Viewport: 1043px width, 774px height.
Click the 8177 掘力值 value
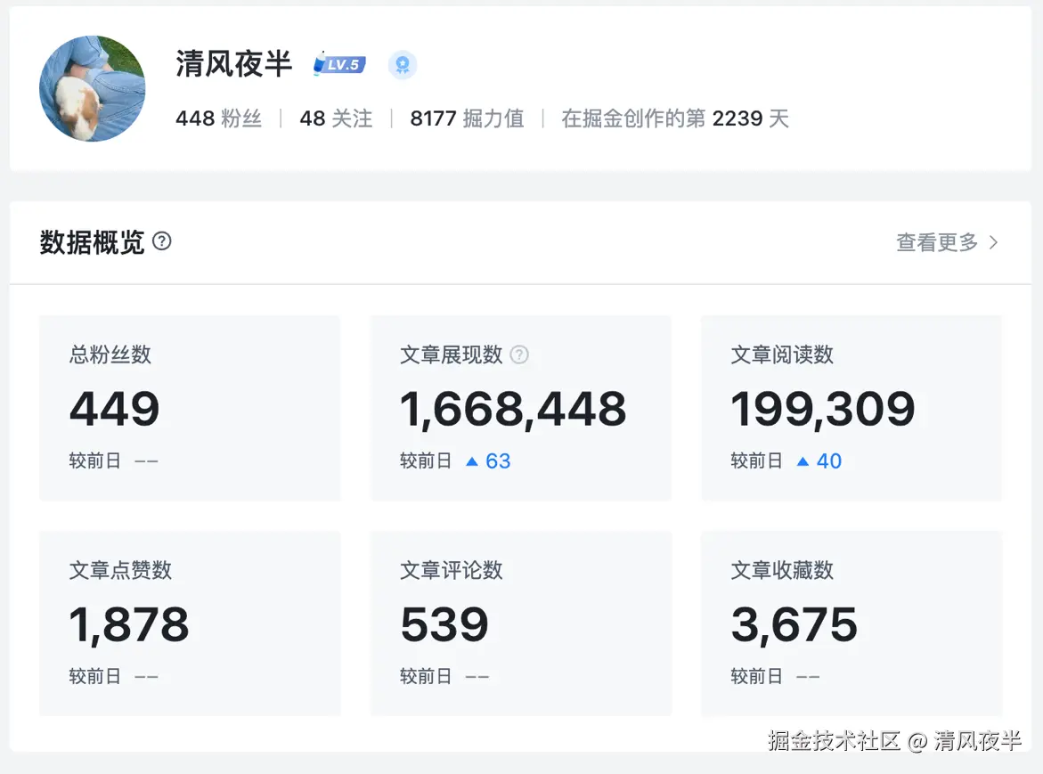click(x=466, y=118)
